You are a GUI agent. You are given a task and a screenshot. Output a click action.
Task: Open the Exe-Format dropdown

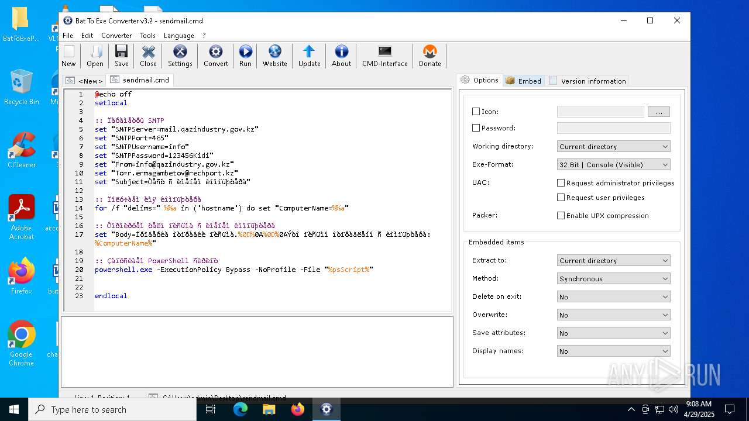[x=613, y=165]
